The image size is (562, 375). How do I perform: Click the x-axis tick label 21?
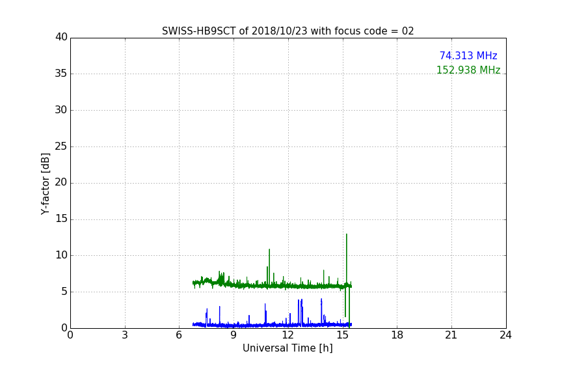coord(451,335)
